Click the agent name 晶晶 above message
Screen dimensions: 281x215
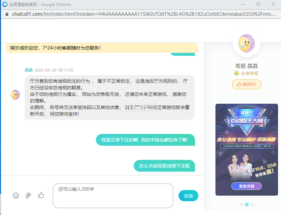[x=29, y=70]
